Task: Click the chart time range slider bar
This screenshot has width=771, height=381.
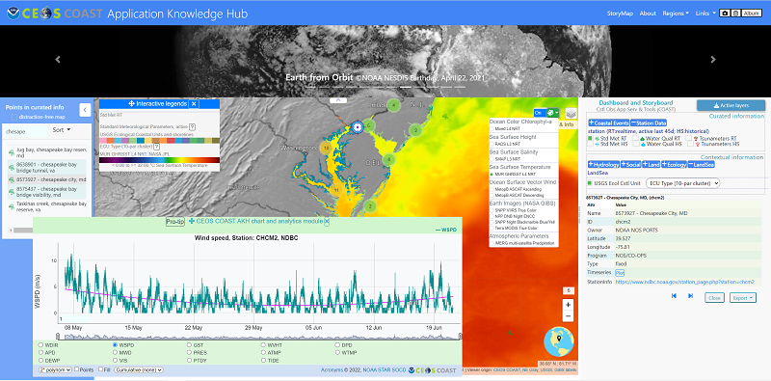Action: [258, 338]
